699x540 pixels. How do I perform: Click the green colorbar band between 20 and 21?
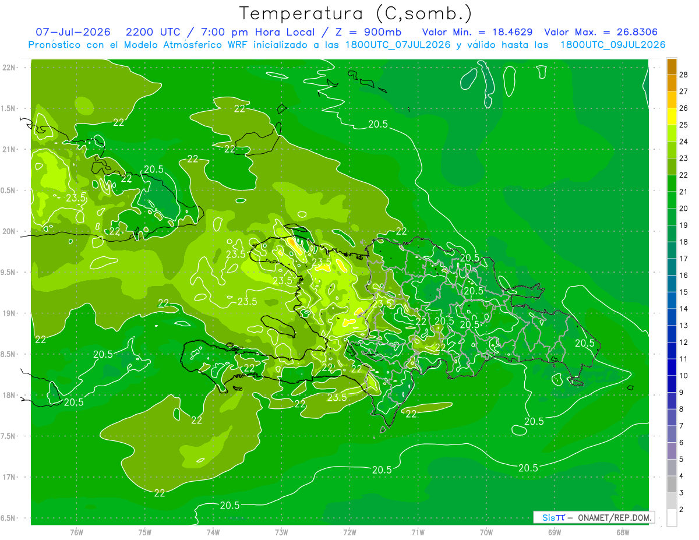(672, 200)
